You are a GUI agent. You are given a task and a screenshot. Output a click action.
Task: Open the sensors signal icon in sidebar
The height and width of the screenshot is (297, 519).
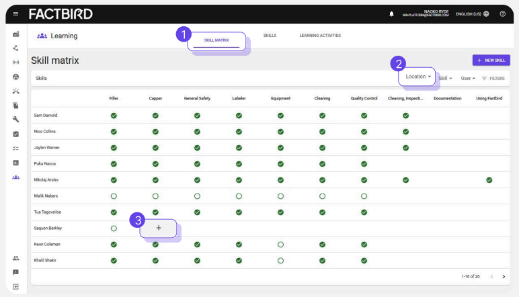tap(15, 62)
